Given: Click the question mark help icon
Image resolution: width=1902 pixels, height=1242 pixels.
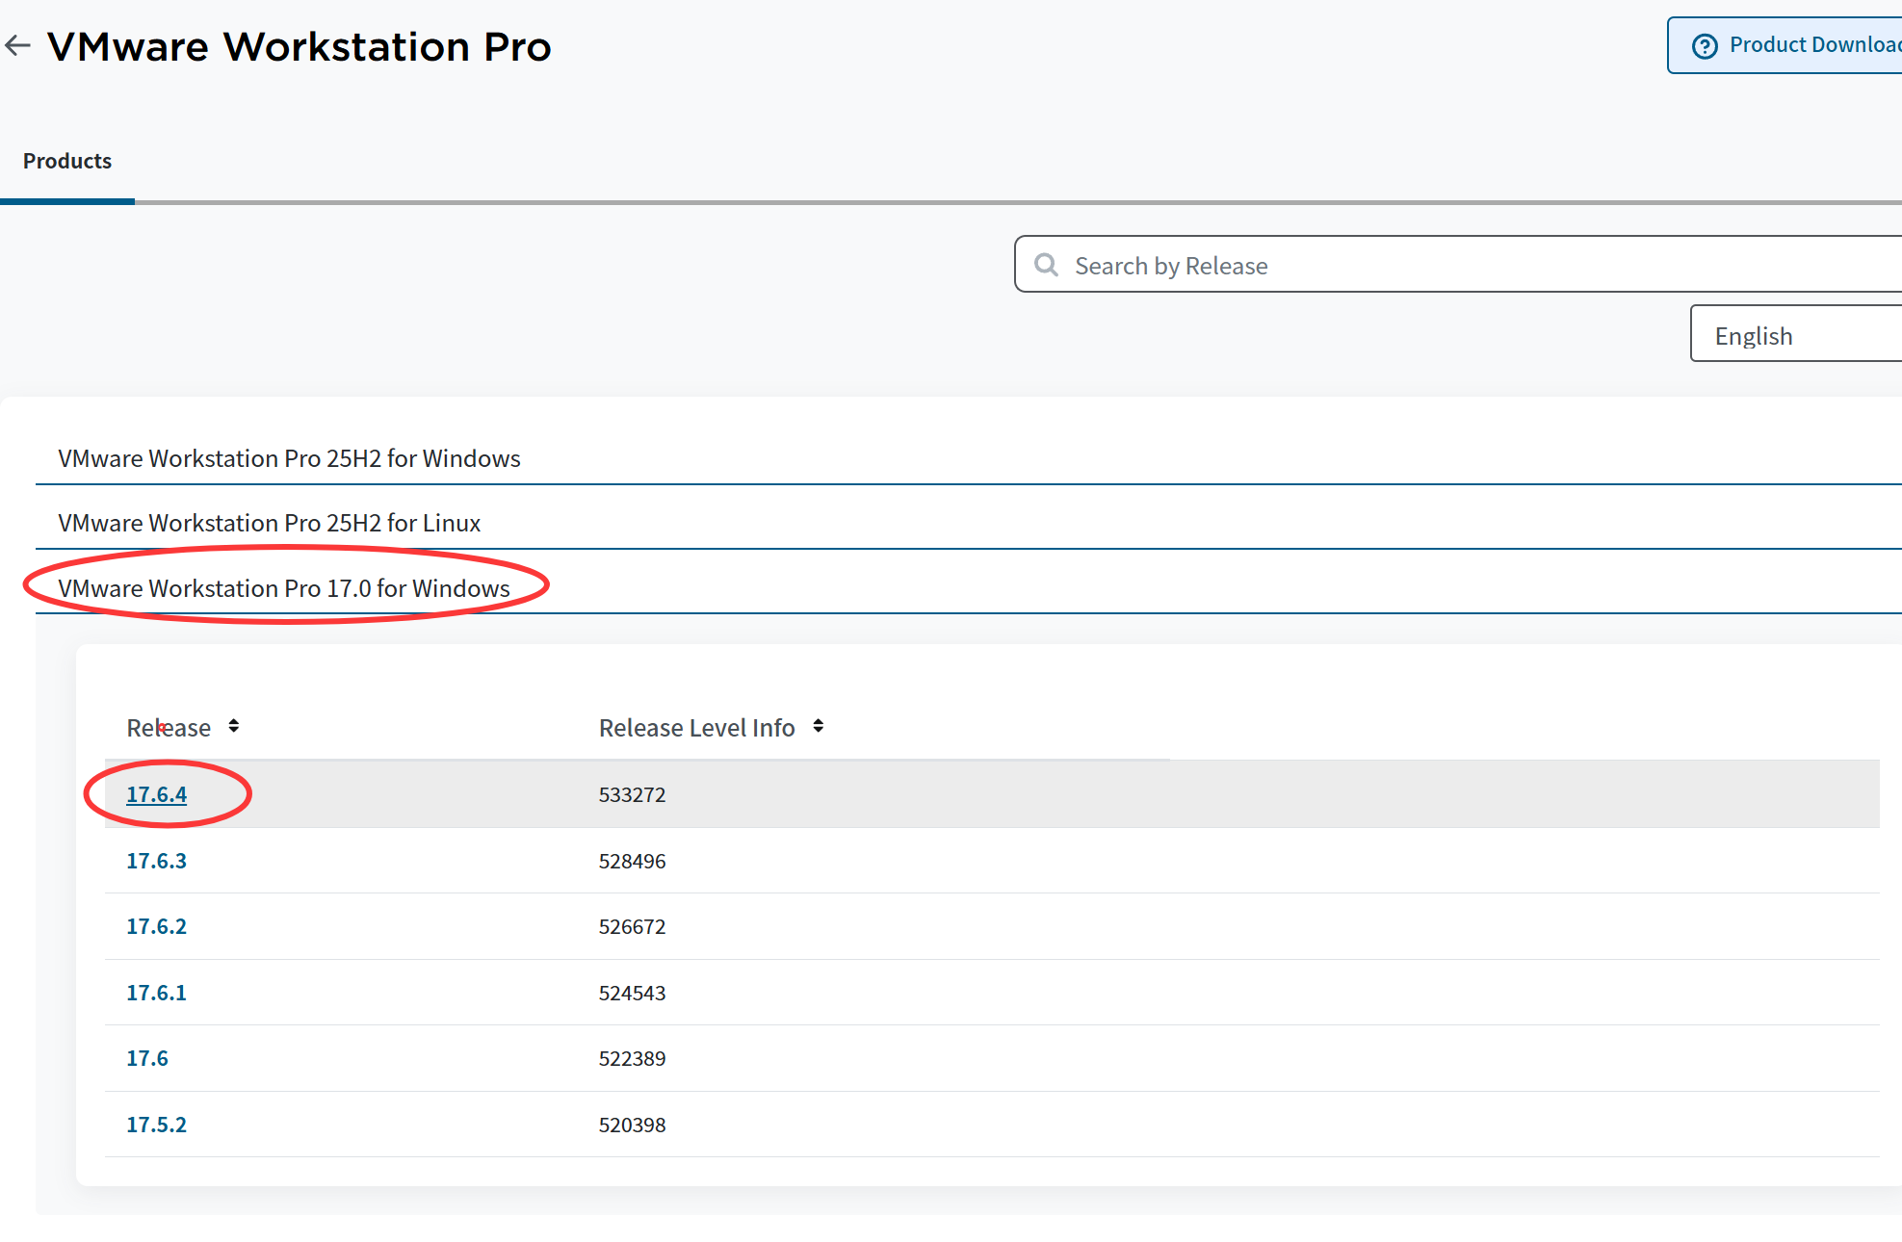Looking at the screenshot, I should click(x=1705, y=45).
